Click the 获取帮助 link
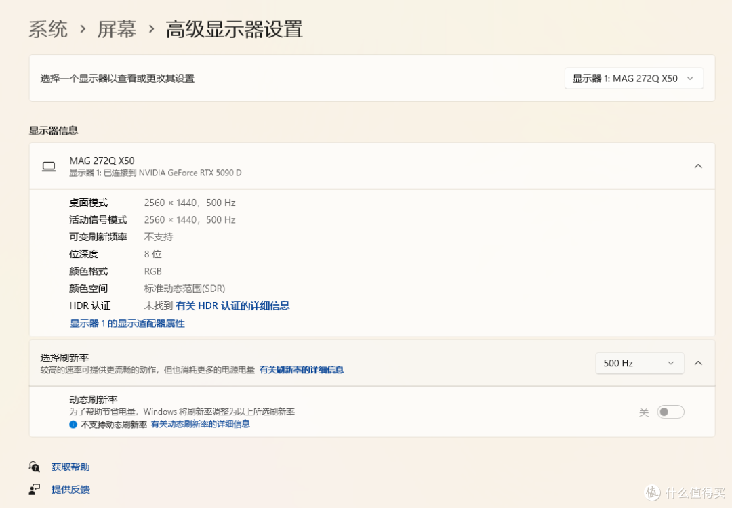This screenshot has height=508, width=732. pos(70,467)
